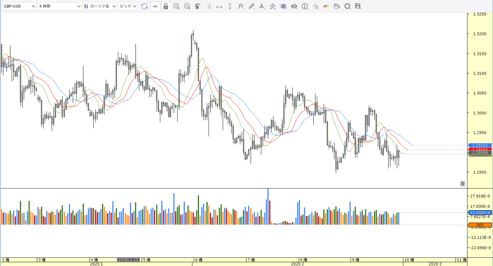Toggle auto-shift chart to latest bar

pyautogui.click(x=155, y=6)
